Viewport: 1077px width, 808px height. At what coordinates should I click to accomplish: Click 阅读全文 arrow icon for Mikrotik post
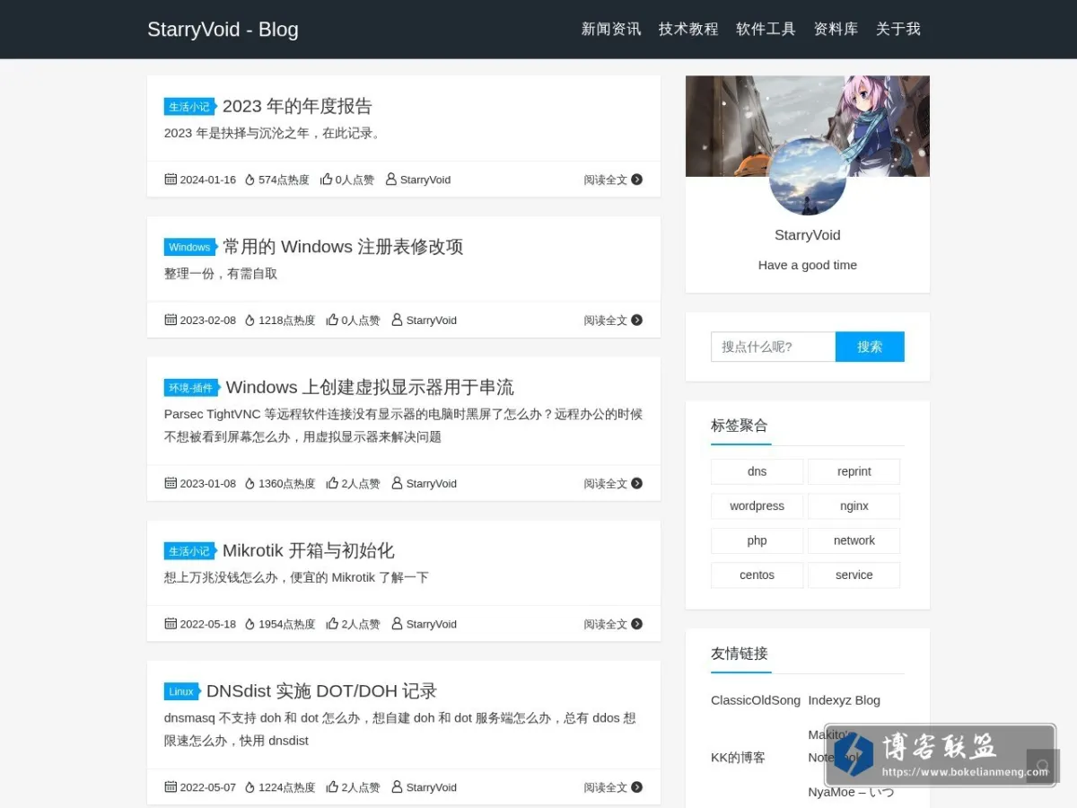(x=636, y=624)
